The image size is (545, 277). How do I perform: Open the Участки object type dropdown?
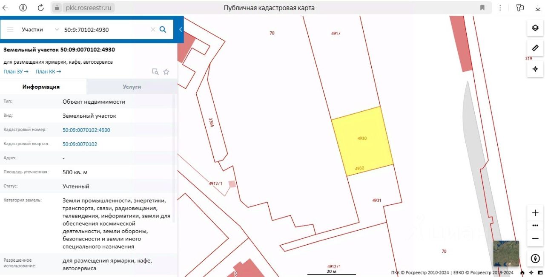40,29
